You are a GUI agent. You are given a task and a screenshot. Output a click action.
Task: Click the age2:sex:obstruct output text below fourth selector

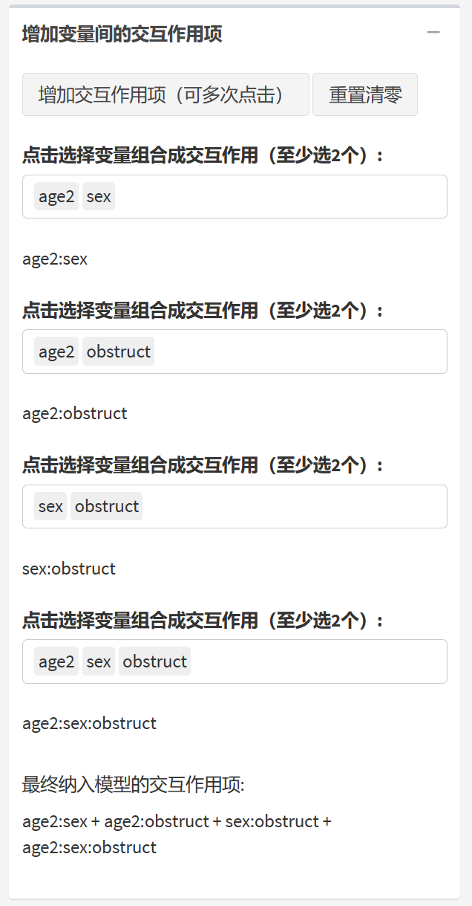click(x=89, y=723)
